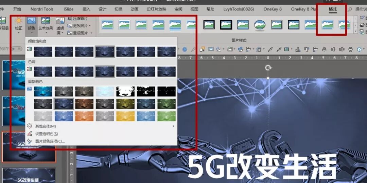367x183 pixels.
Task: Click the align top toolbar icon
Action: point(307,49)
